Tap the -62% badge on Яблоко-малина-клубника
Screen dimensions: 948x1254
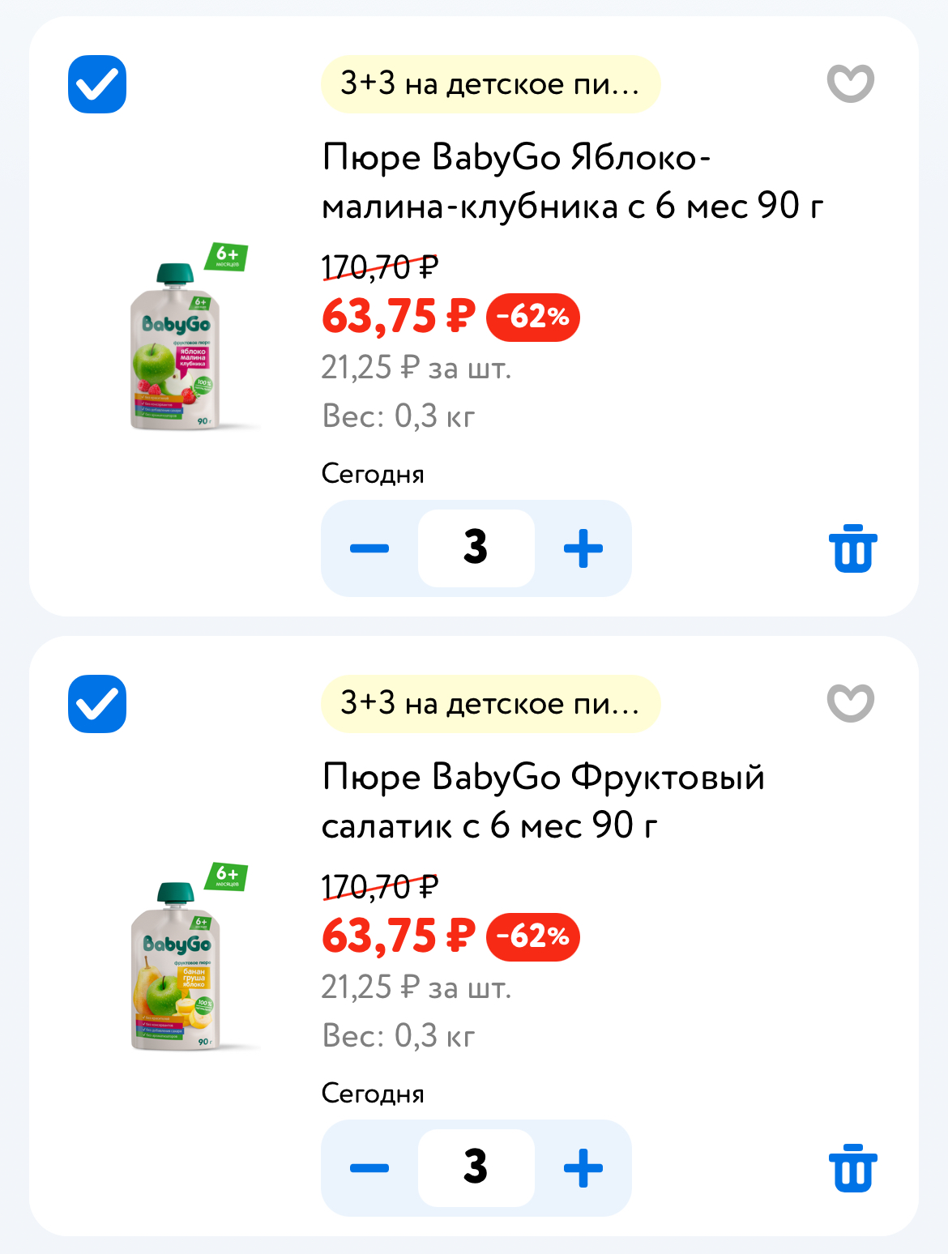[532, 317]
